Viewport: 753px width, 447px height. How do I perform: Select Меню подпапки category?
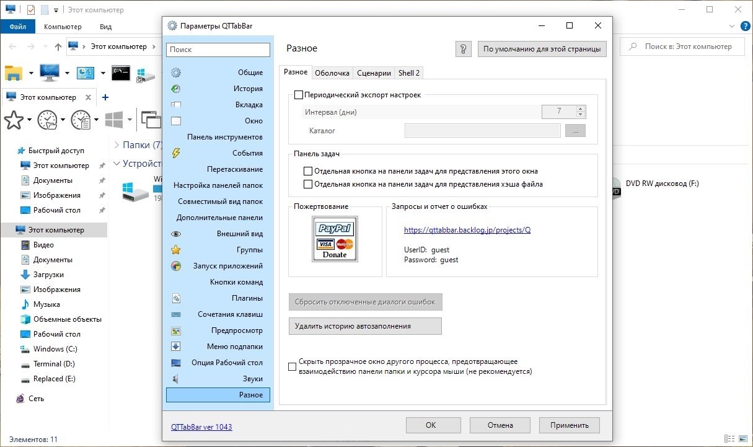[x=218, y=347]
